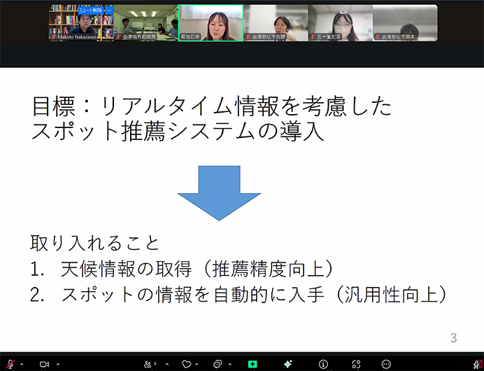Select the 五十嵐妃菜 video thumbnail
This screenshot has width=484, height=371.
coord(340,23)
